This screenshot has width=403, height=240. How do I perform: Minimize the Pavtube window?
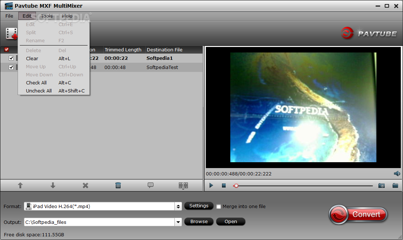(x=378, y=6)
